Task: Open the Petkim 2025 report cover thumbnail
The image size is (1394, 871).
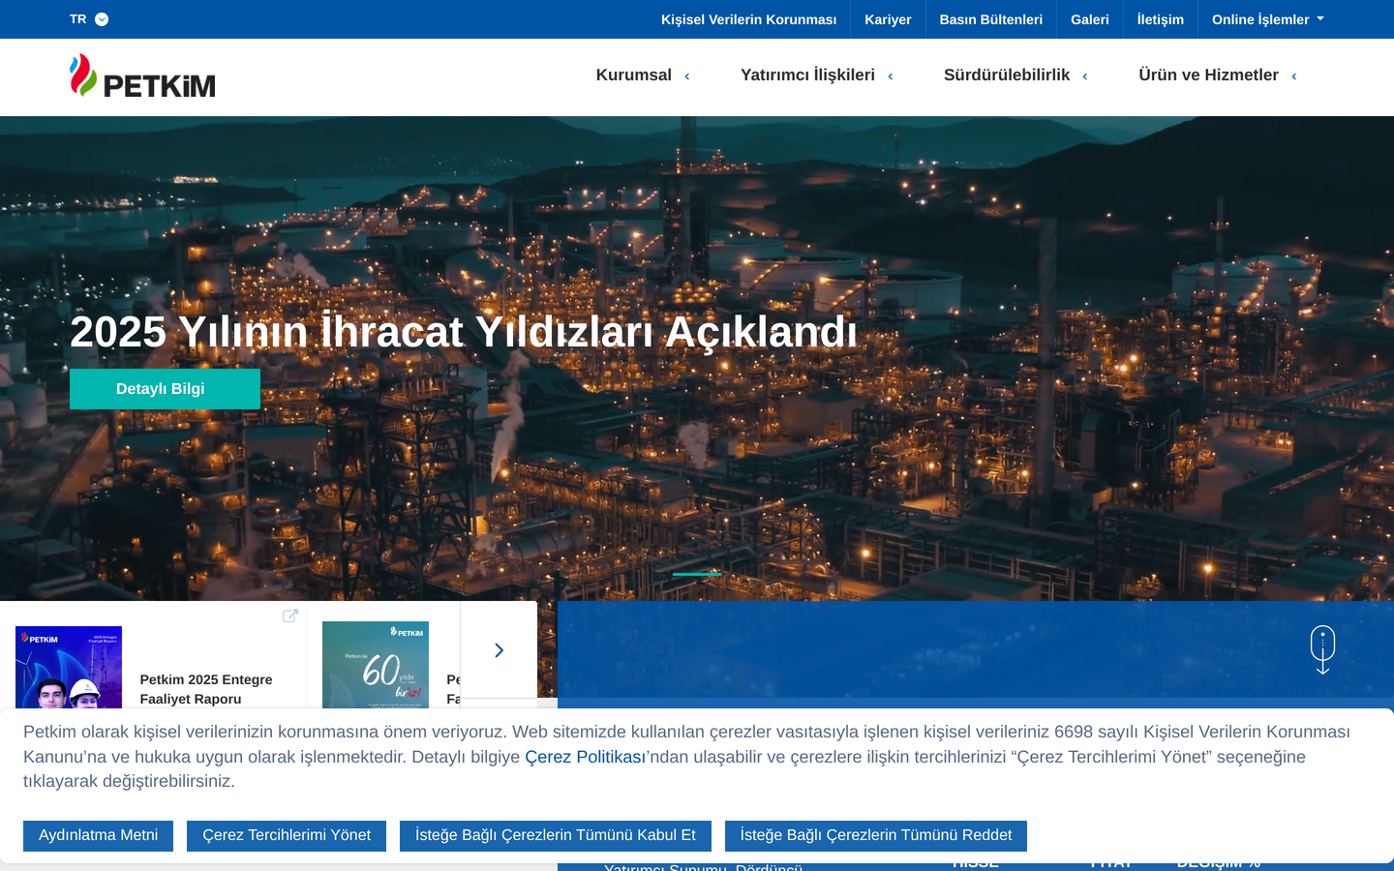Action: 69,667
